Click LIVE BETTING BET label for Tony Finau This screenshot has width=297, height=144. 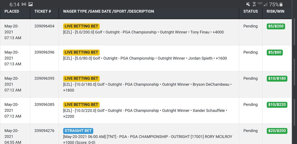tap(81, 26)
